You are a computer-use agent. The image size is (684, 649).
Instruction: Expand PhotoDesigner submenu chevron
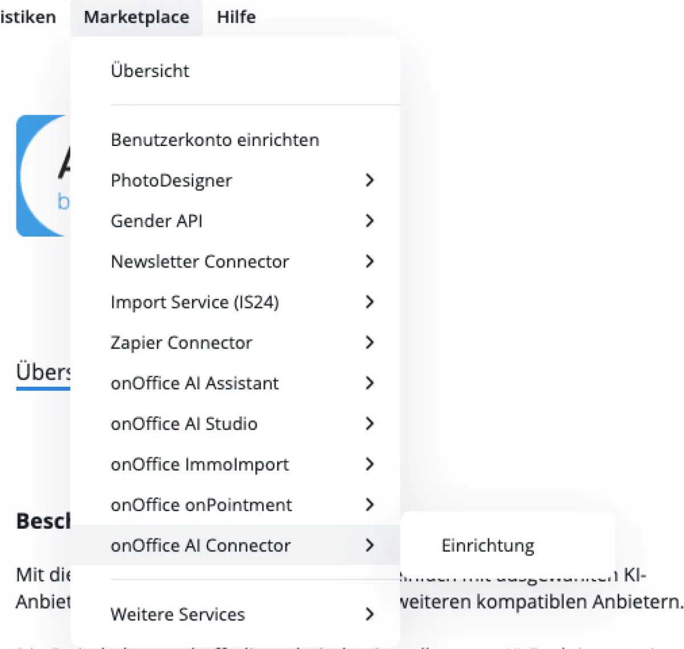coord(369,180)
